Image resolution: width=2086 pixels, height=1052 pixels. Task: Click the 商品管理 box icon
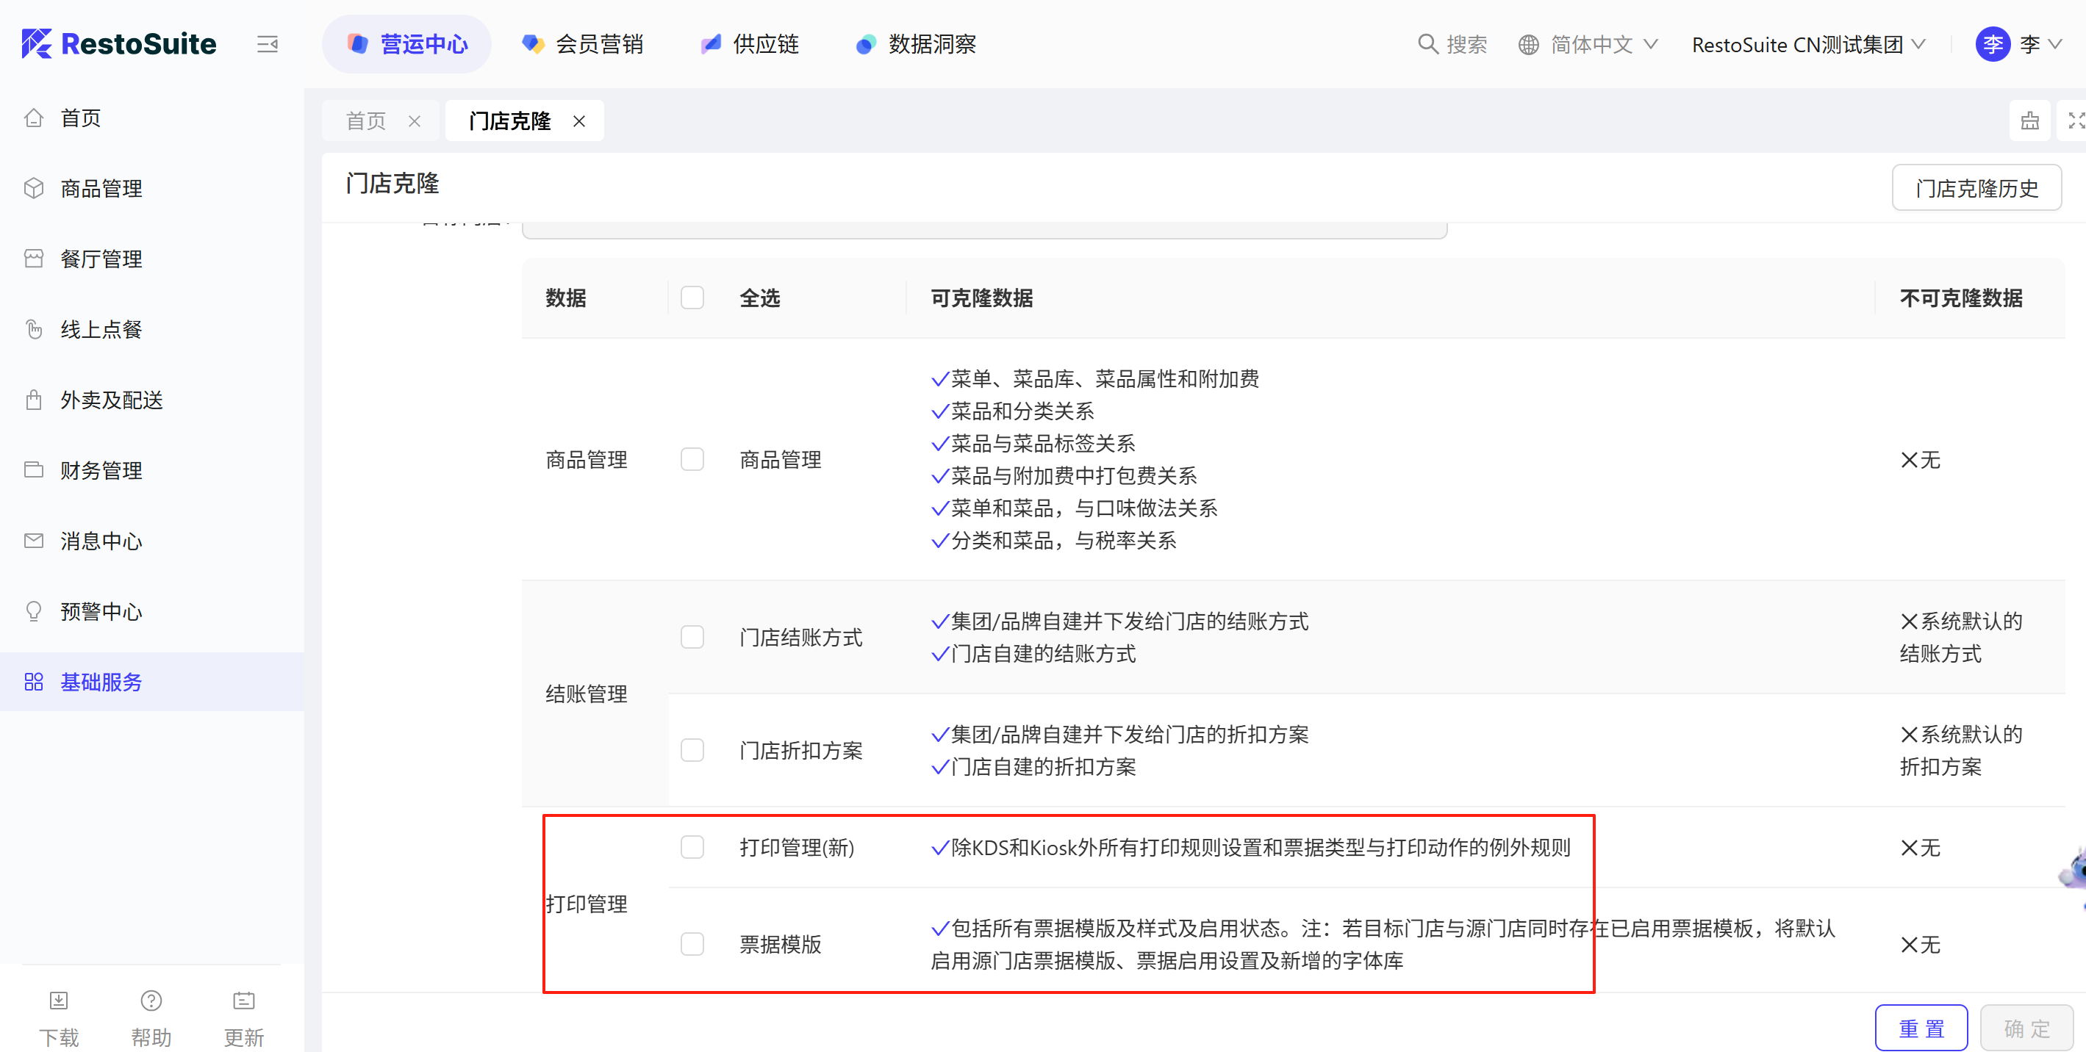(x=33, y=189)
